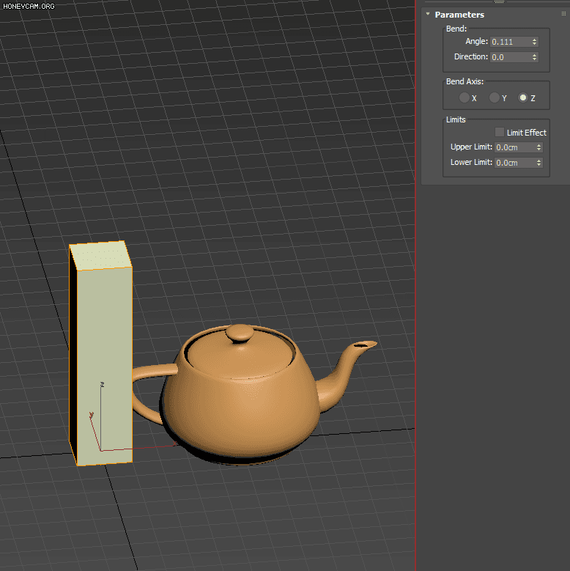Click the rollout grip dots beside Parameters
Viewport: 570px width, 571px height.
564,14
